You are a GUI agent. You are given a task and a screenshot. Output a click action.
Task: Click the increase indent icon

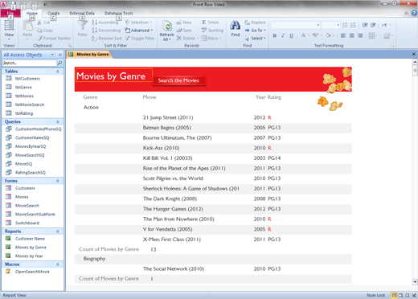pyautogui.click(x=373, y=25)
